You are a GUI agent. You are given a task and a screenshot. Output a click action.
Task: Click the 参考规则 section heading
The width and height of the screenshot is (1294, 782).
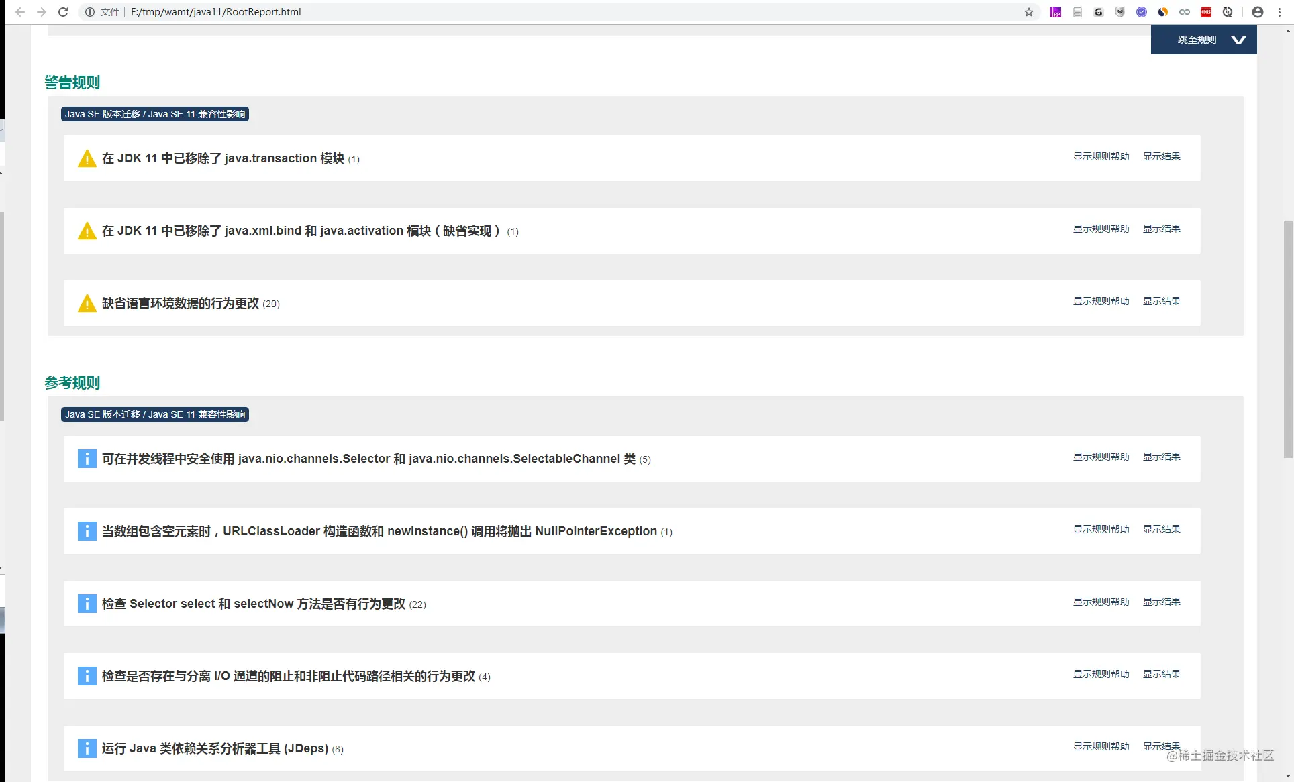(x=72, y=383)
